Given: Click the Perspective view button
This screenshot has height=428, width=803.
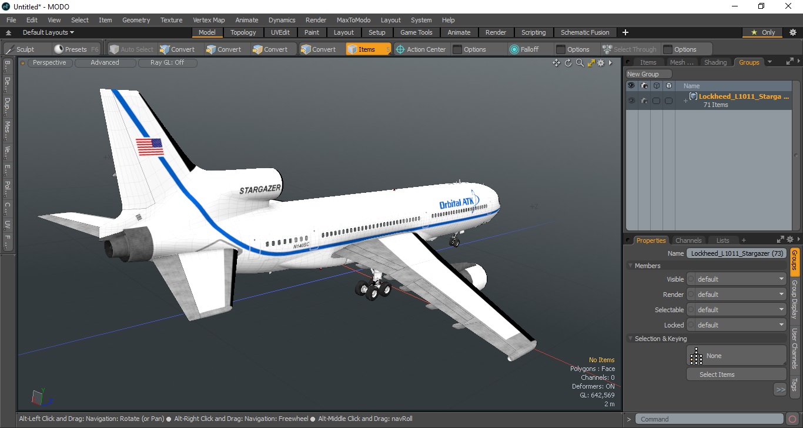Looking at the screenshot, I should (49, 62).
